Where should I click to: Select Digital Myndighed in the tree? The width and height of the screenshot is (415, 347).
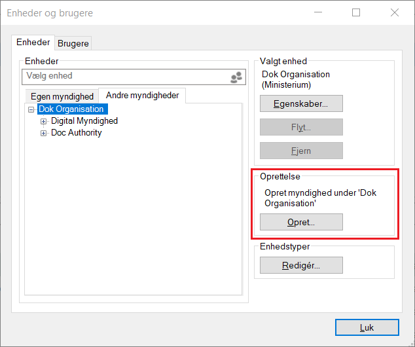(84, 121)
